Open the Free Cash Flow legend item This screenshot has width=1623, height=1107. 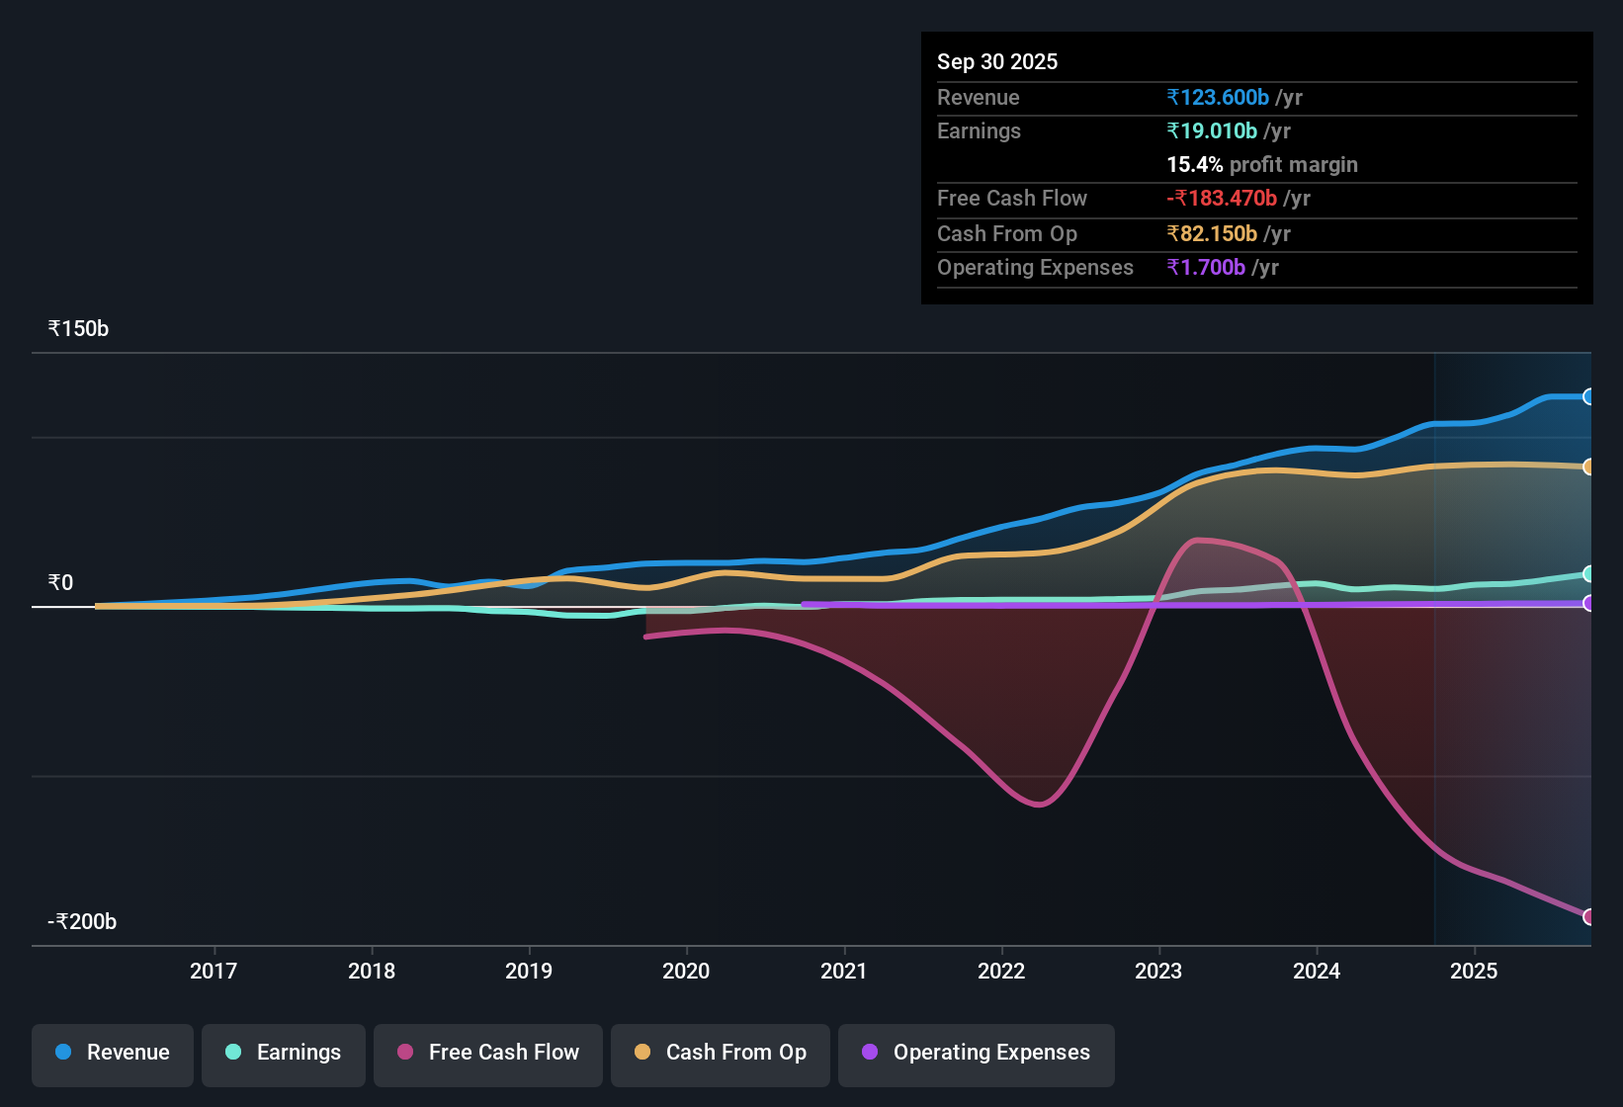[x=487, y=1053]
